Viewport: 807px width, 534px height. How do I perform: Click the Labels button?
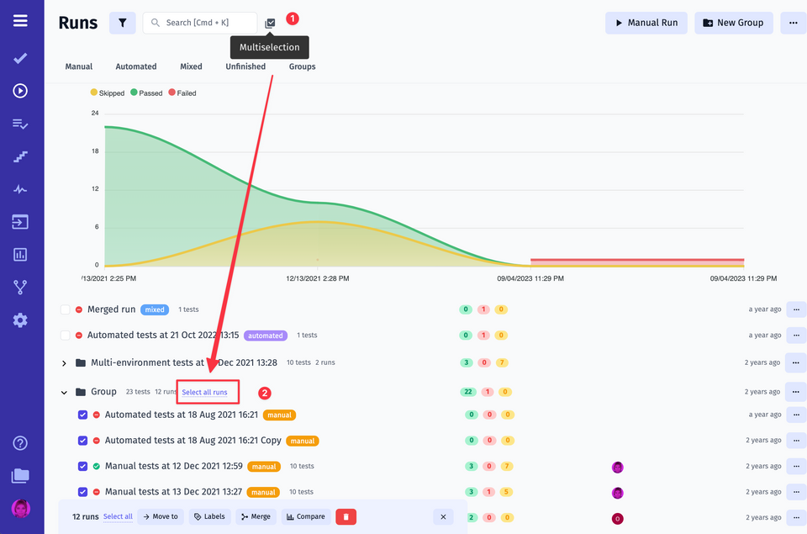[x=210, y=516]
